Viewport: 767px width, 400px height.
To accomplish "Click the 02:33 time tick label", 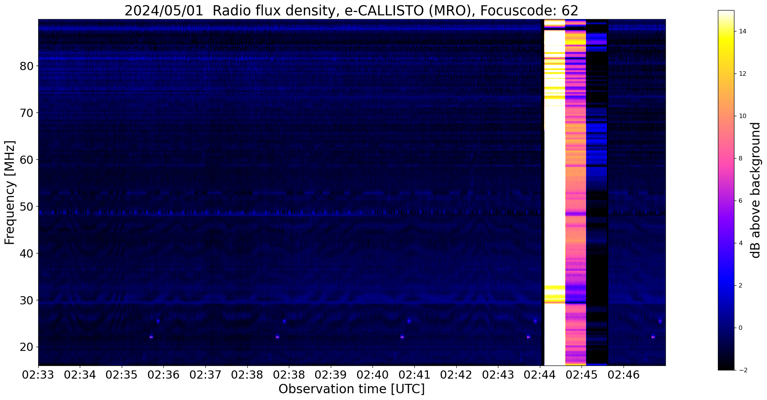I will point(38,374).
